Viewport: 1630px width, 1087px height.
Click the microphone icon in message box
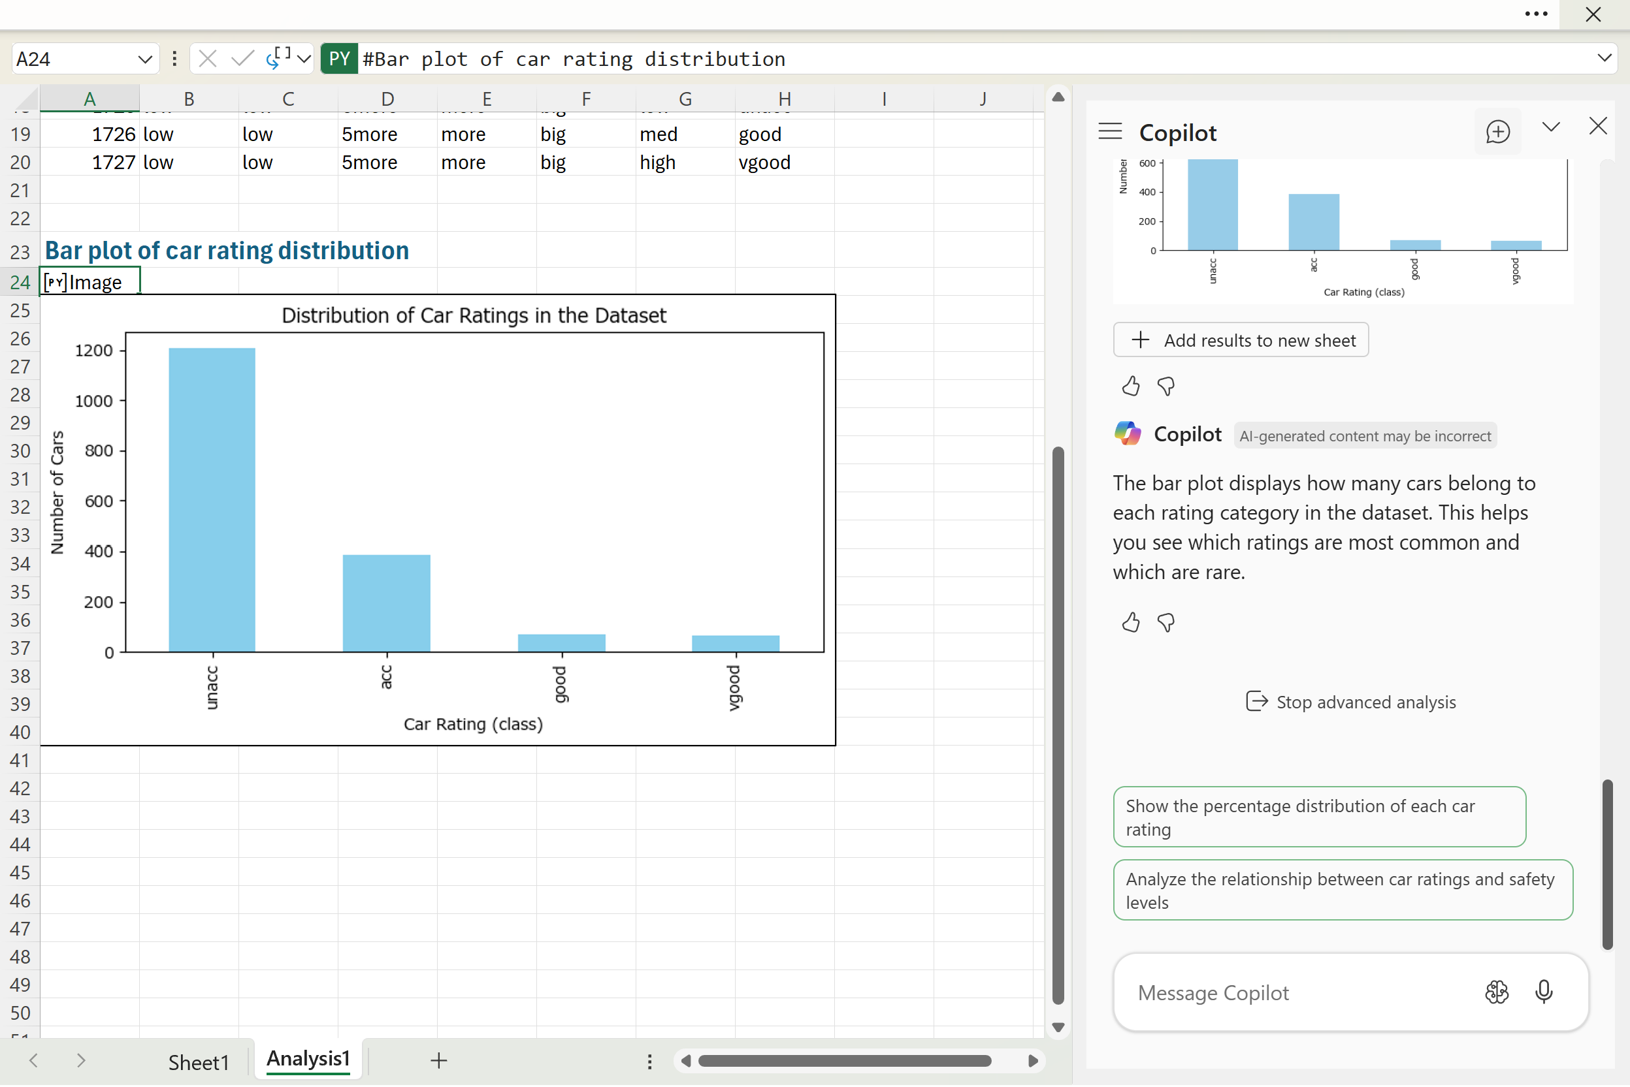(1543, 992)
